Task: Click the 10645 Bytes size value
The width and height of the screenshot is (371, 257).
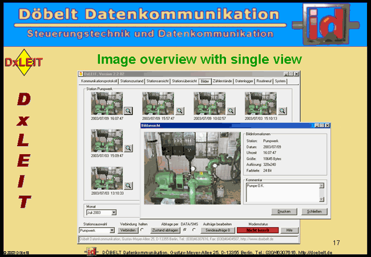Action: 272,159
